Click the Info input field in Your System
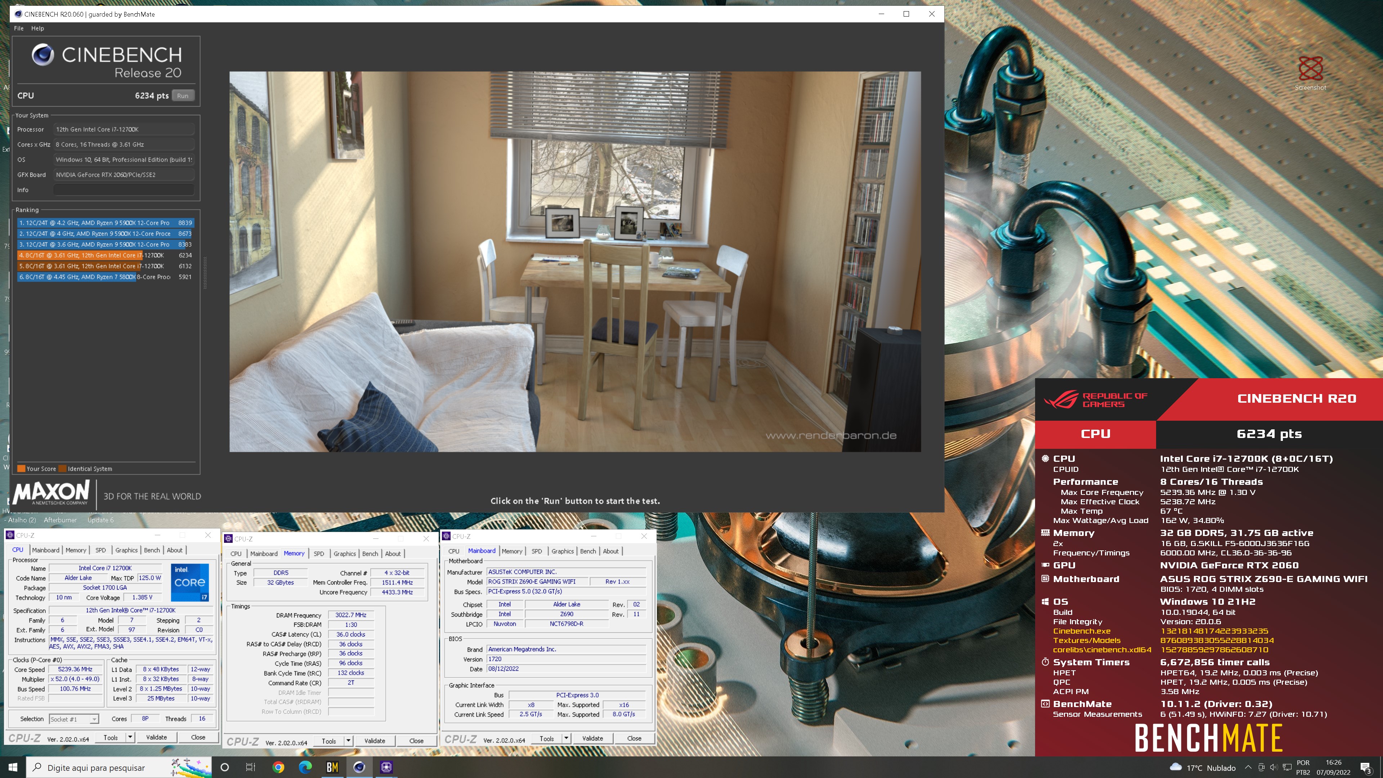 click(124, 189)
